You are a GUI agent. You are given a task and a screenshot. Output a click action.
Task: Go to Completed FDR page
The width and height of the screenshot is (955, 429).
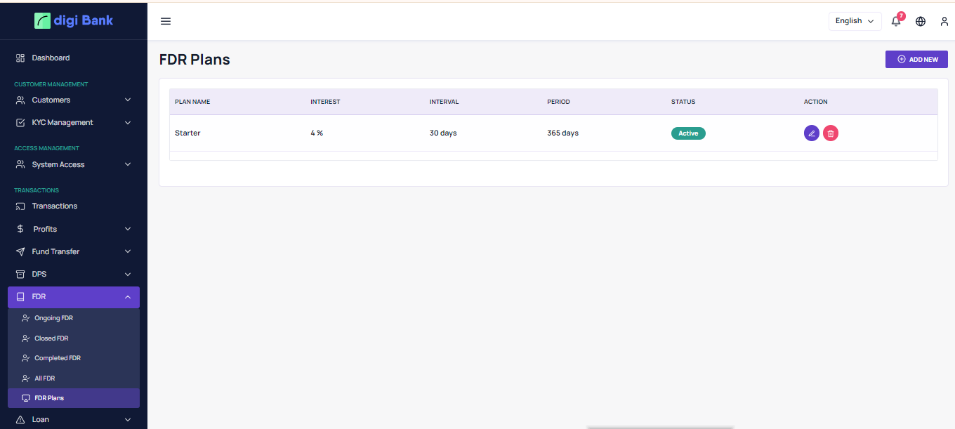pyautogui.click(x=57, y=358)
